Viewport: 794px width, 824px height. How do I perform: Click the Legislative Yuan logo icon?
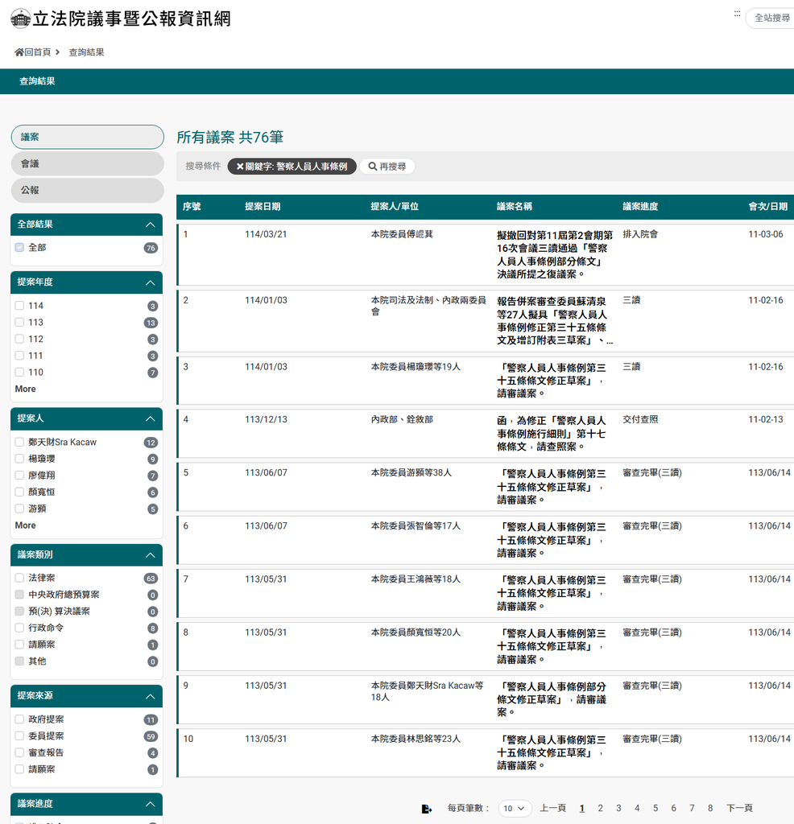tap(21, 19)
